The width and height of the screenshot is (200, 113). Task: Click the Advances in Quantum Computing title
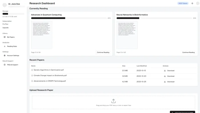pos(46,15)
